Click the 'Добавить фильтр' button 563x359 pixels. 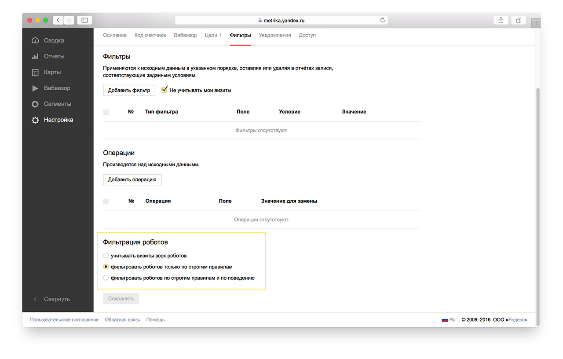129,90
